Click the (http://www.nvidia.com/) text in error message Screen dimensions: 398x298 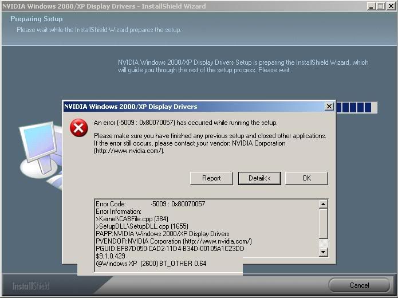[129, 151]
